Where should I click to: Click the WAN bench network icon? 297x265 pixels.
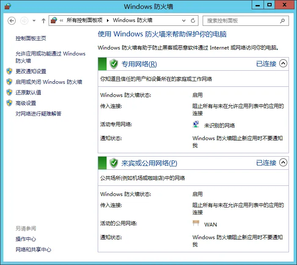pos(196,223)
